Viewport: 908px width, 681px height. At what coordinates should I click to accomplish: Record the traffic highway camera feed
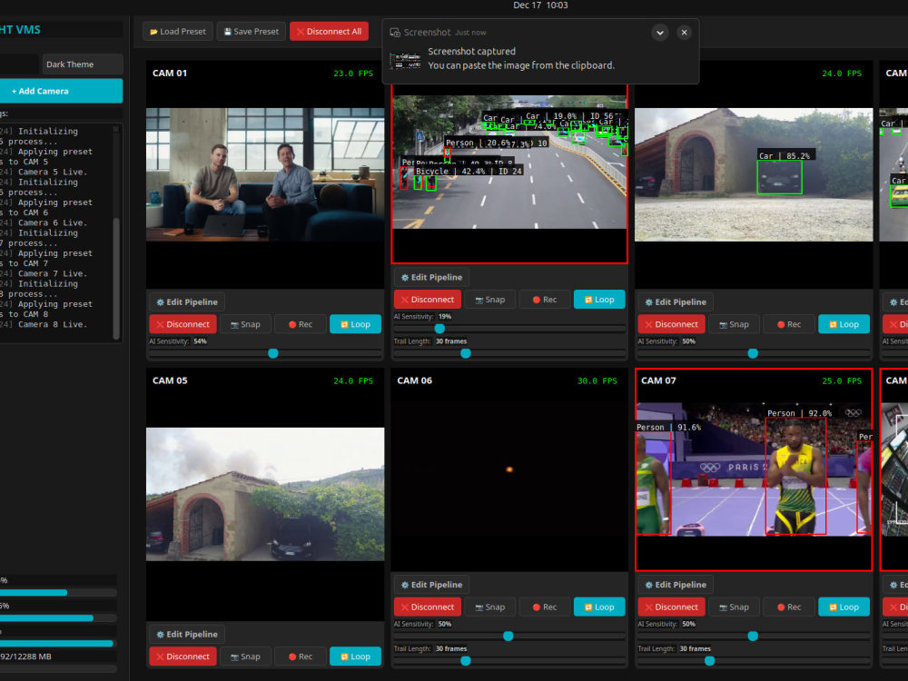(544, 300)
